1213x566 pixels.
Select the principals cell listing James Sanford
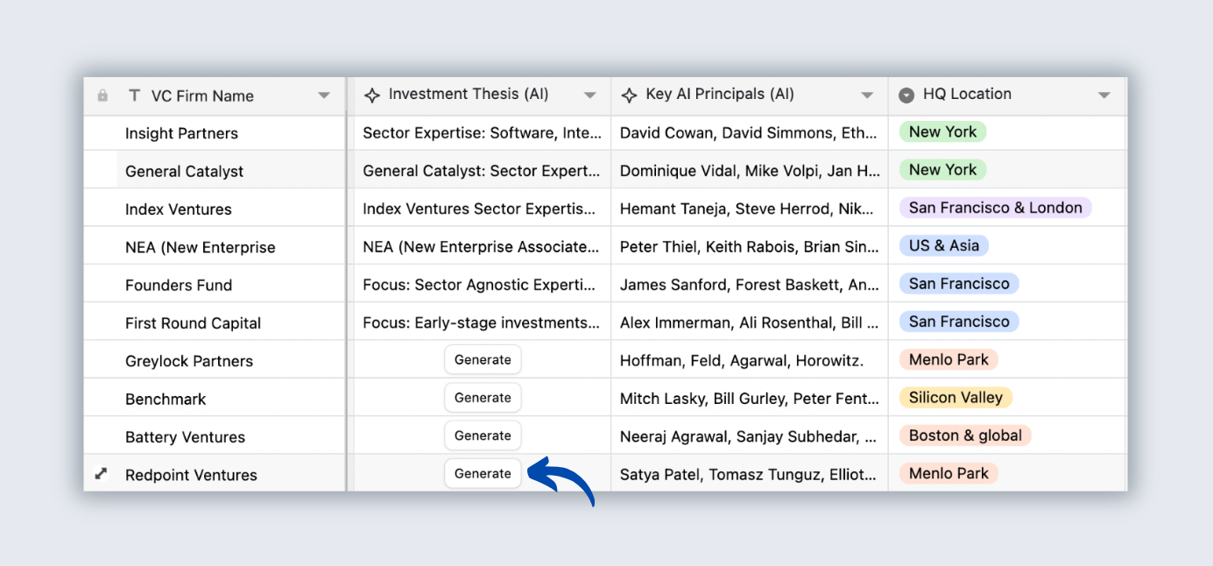(750, 285)
